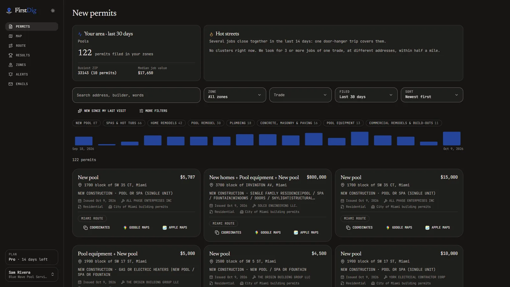Open Google Maps for $15,000 New pool permit
The height and width of the screenshot is (287, 510).
(x=399, y=228)
